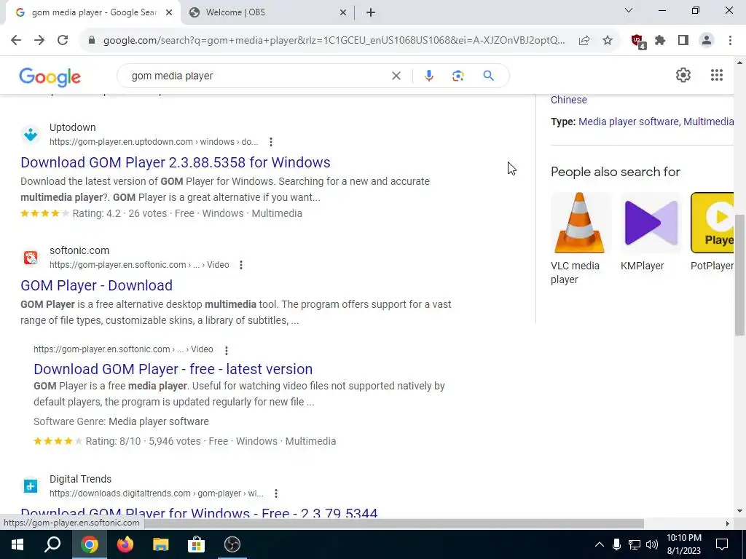Click the softonic.com site favicon

coord(31,258)
